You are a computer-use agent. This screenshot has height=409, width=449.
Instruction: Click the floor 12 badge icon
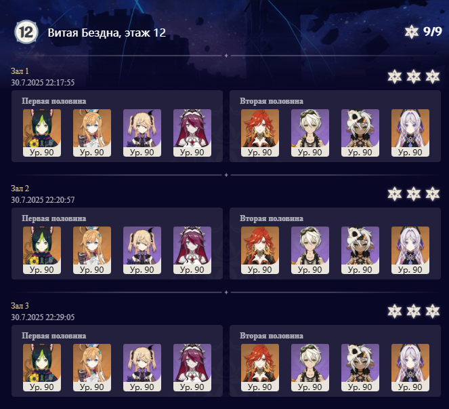(x=26, y=32)
